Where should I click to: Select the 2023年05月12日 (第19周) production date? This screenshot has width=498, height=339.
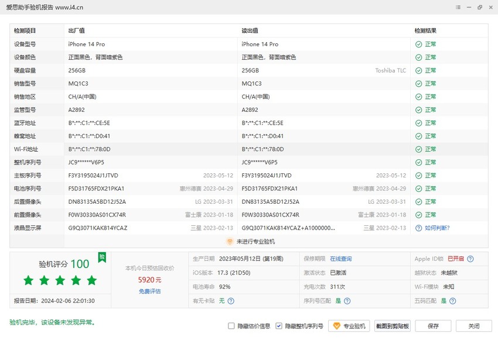pos(251,259)
